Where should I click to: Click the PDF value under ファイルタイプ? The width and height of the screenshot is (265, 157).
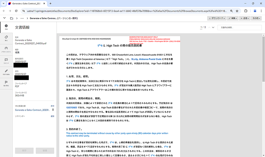(17, 86)
